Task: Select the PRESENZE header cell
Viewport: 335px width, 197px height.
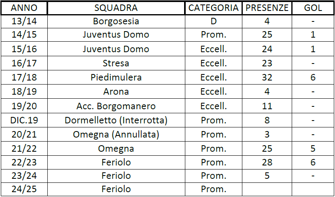Action: 267,8
